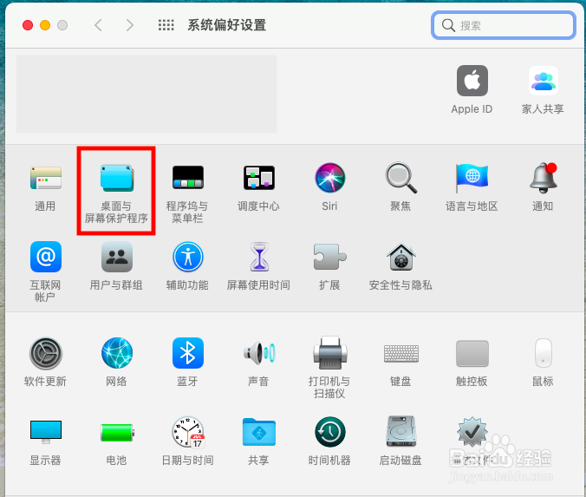Open 触控板 trackpad icon
This screenshot has height=497, width=586.
click(472, 353)
